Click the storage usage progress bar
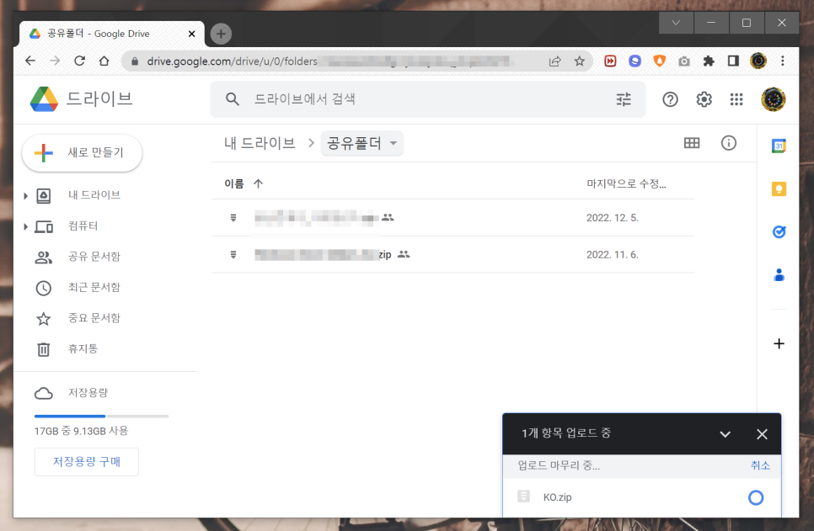 click(x=101, y=416)
